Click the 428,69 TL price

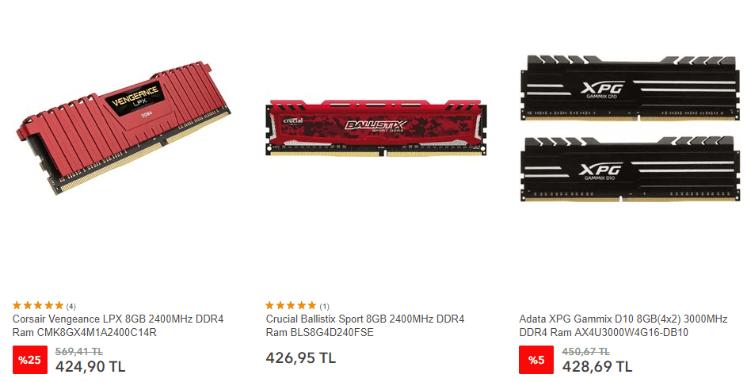(x=597, y=367)
